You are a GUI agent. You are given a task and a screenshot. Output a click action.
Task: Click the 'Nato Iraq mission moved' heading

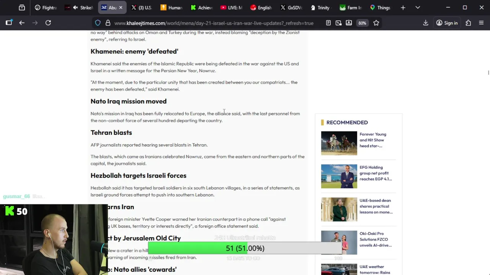point(129,101)
